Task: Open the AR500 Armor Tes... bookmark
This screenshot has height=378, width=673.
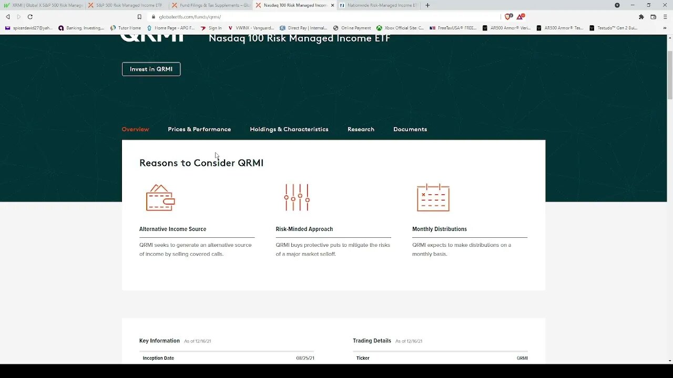Action: (560, 28)
